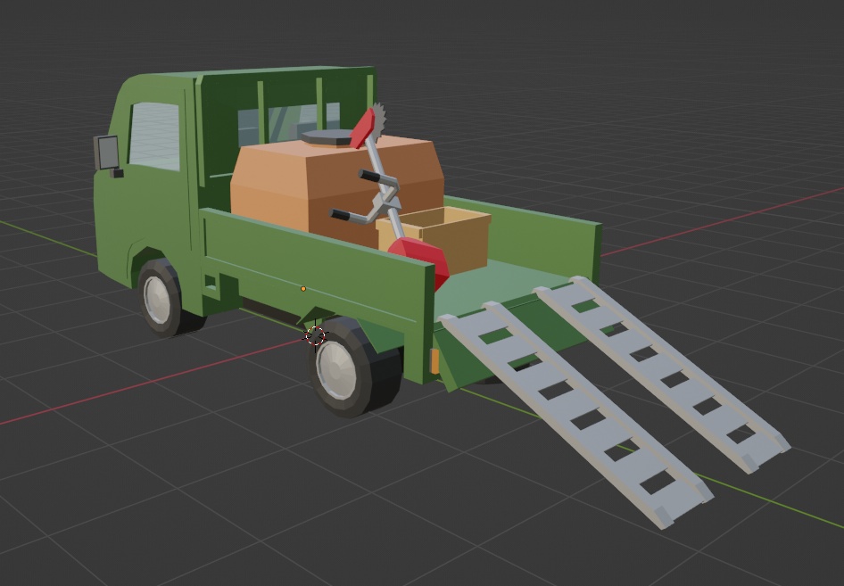Select the orange origin dot on side panel
Image resolution: width=844 pixels, height=586 pixels.
tap(303, 289)
